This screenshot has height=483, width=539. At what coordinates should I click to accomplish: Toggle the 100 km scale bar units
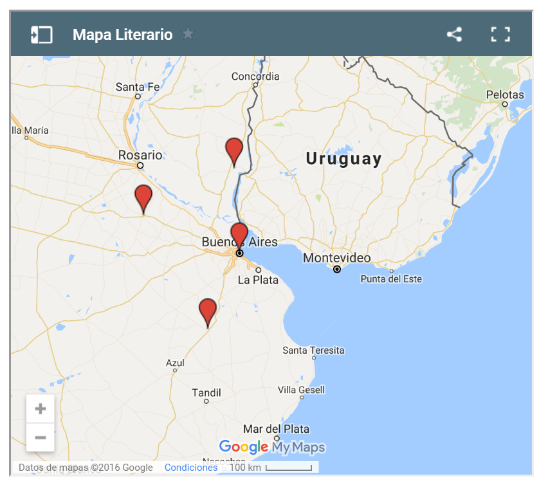[x=271, y=468]
